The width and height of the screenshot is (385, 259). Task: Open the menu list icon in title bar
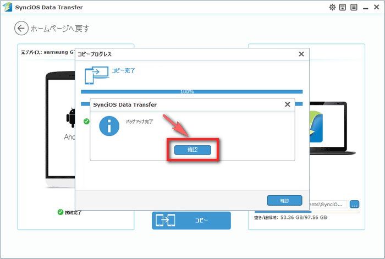[x=354, y=7]
